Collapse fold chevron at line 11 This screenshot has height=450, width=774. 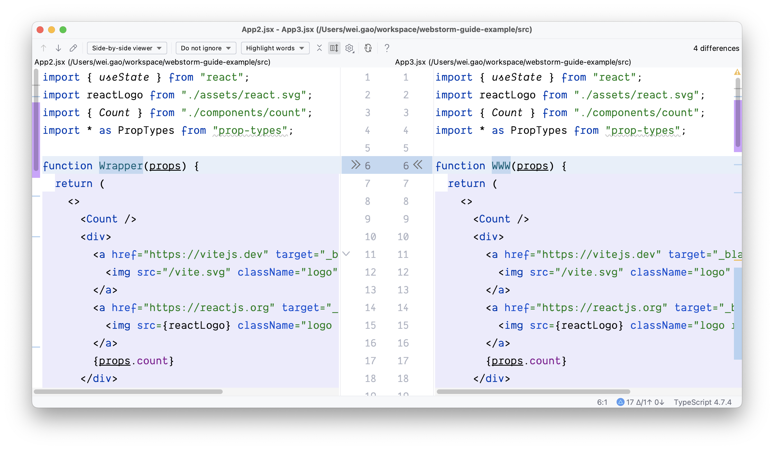coord(346,254)
